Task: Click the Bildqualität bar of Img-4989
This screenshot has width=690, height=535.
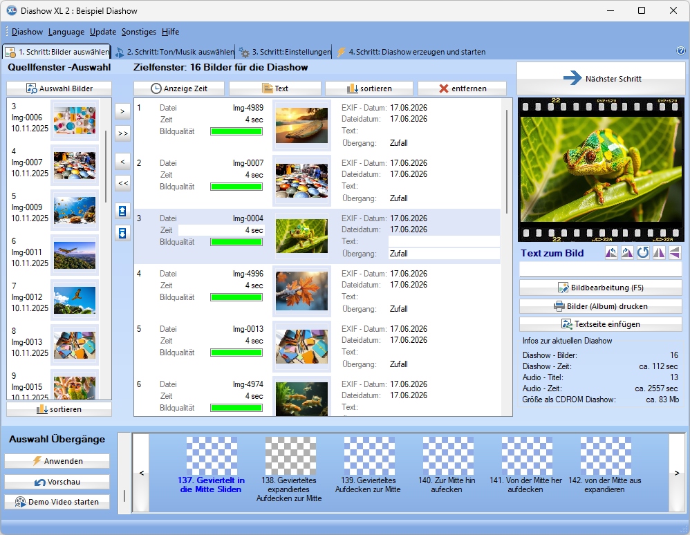Action: coord(236,131)
